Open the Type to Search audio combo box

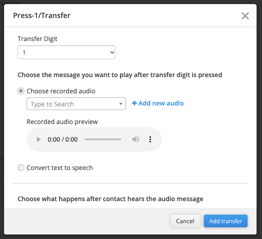coord(76,104)
